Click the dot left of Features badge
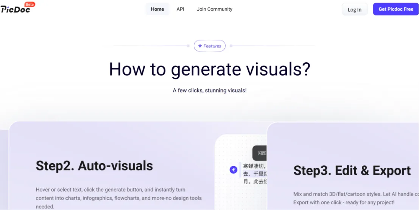 pos(188,46)
